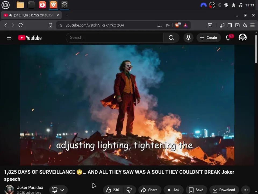Open Brave Shields lion icon
The image size is (258, 194).
tap(178, 25)
